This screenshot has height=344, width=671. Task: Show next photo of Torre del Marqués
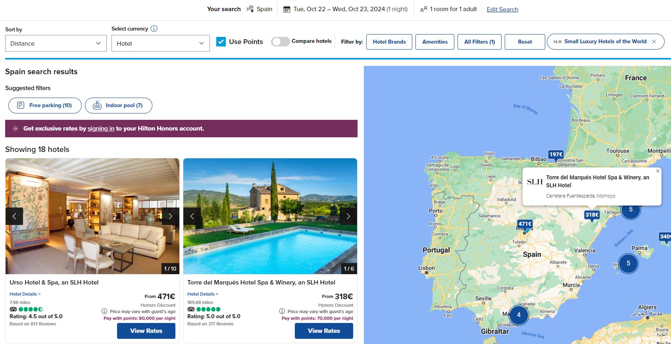coord(348,216)
